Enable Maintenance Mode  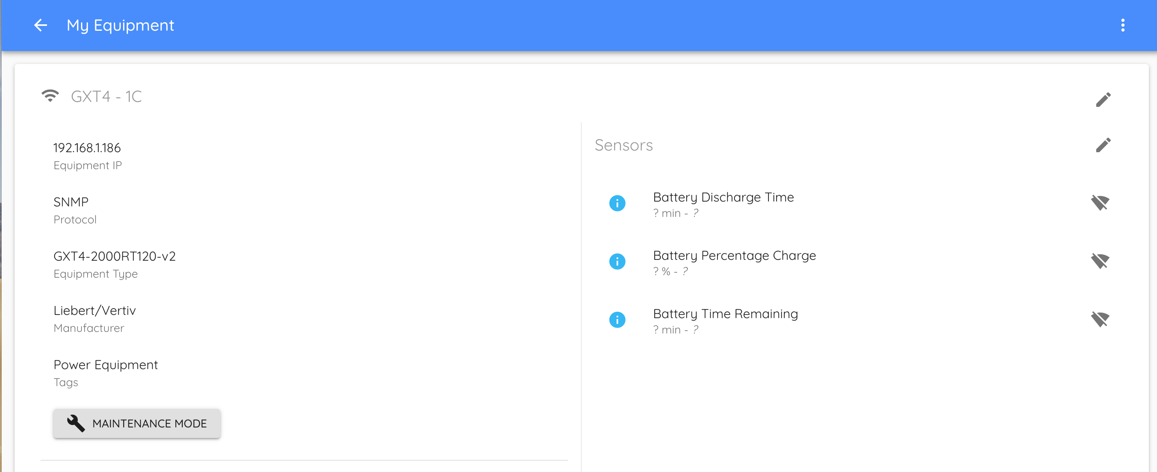(137, 423)
